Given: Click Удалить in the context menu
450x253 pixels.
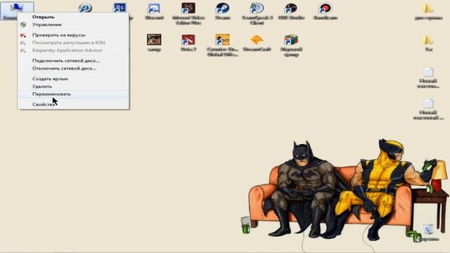Looking at the screenshot, I should 42,86.
